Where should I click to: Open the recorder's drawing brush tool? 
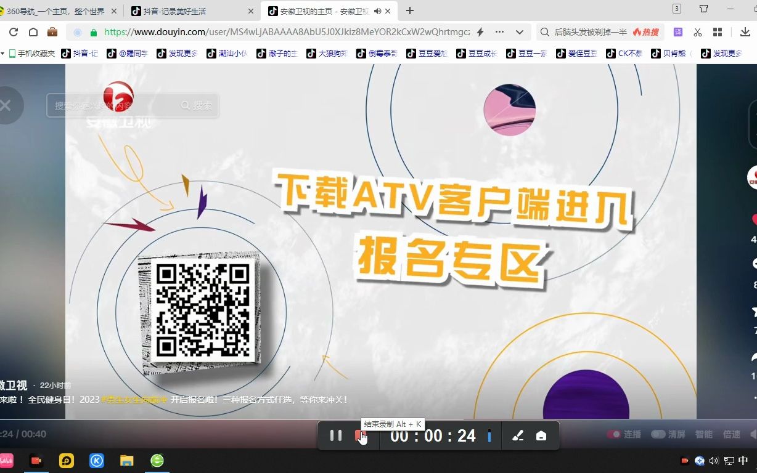coord(518,435)
